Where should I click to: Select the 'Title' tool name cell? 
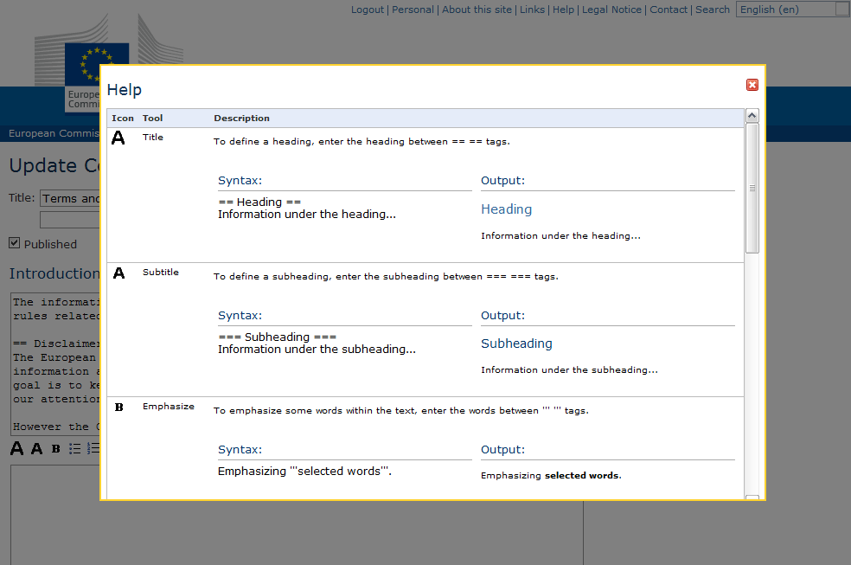(153, 138)
